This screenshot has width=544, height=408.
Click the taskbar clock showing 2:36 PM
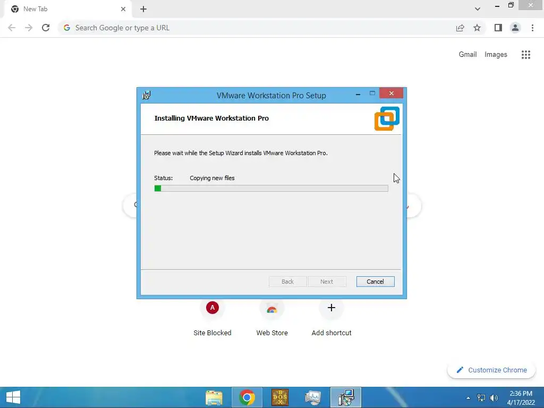[x=521, y=398]
